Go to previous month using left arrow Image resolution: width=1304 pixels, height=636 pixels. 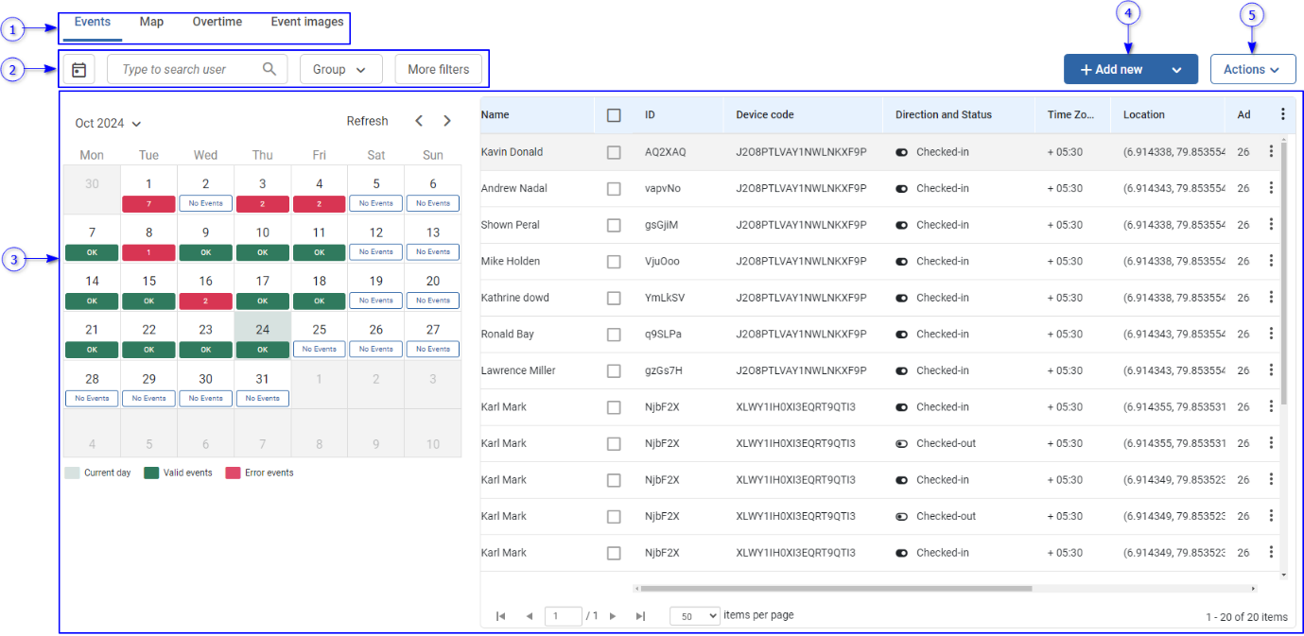point(419,121)
